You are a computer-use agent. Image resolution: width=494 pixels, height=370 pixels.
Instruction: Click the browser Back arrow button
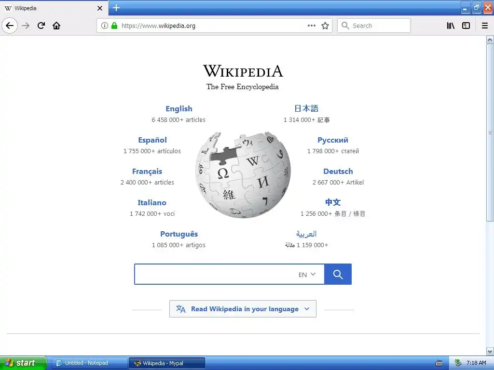coord(10,26)
